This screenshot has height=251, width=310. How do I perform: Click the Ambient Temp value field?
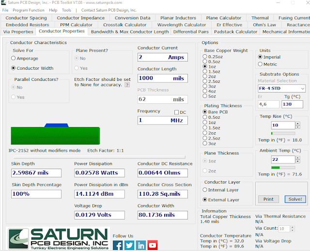pos(283,159)
